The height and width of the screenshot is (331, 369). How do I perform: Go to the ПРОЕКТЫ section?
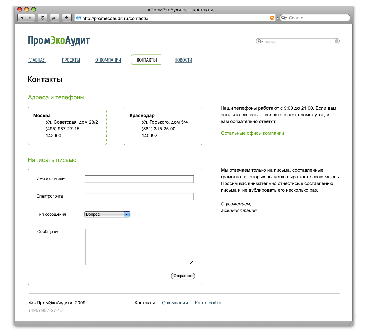point(71,60)
